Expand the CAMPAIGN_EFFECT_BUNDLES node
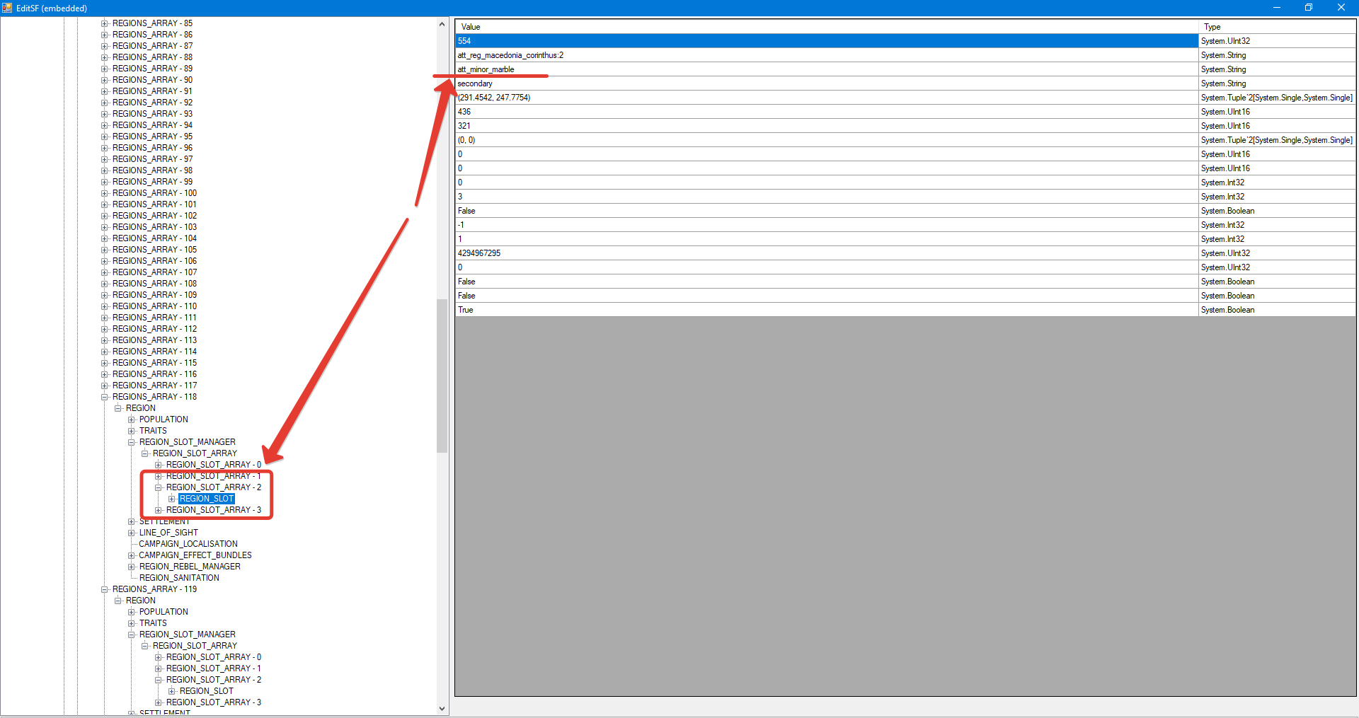The image size is (1359, 718). pos(132,555)
